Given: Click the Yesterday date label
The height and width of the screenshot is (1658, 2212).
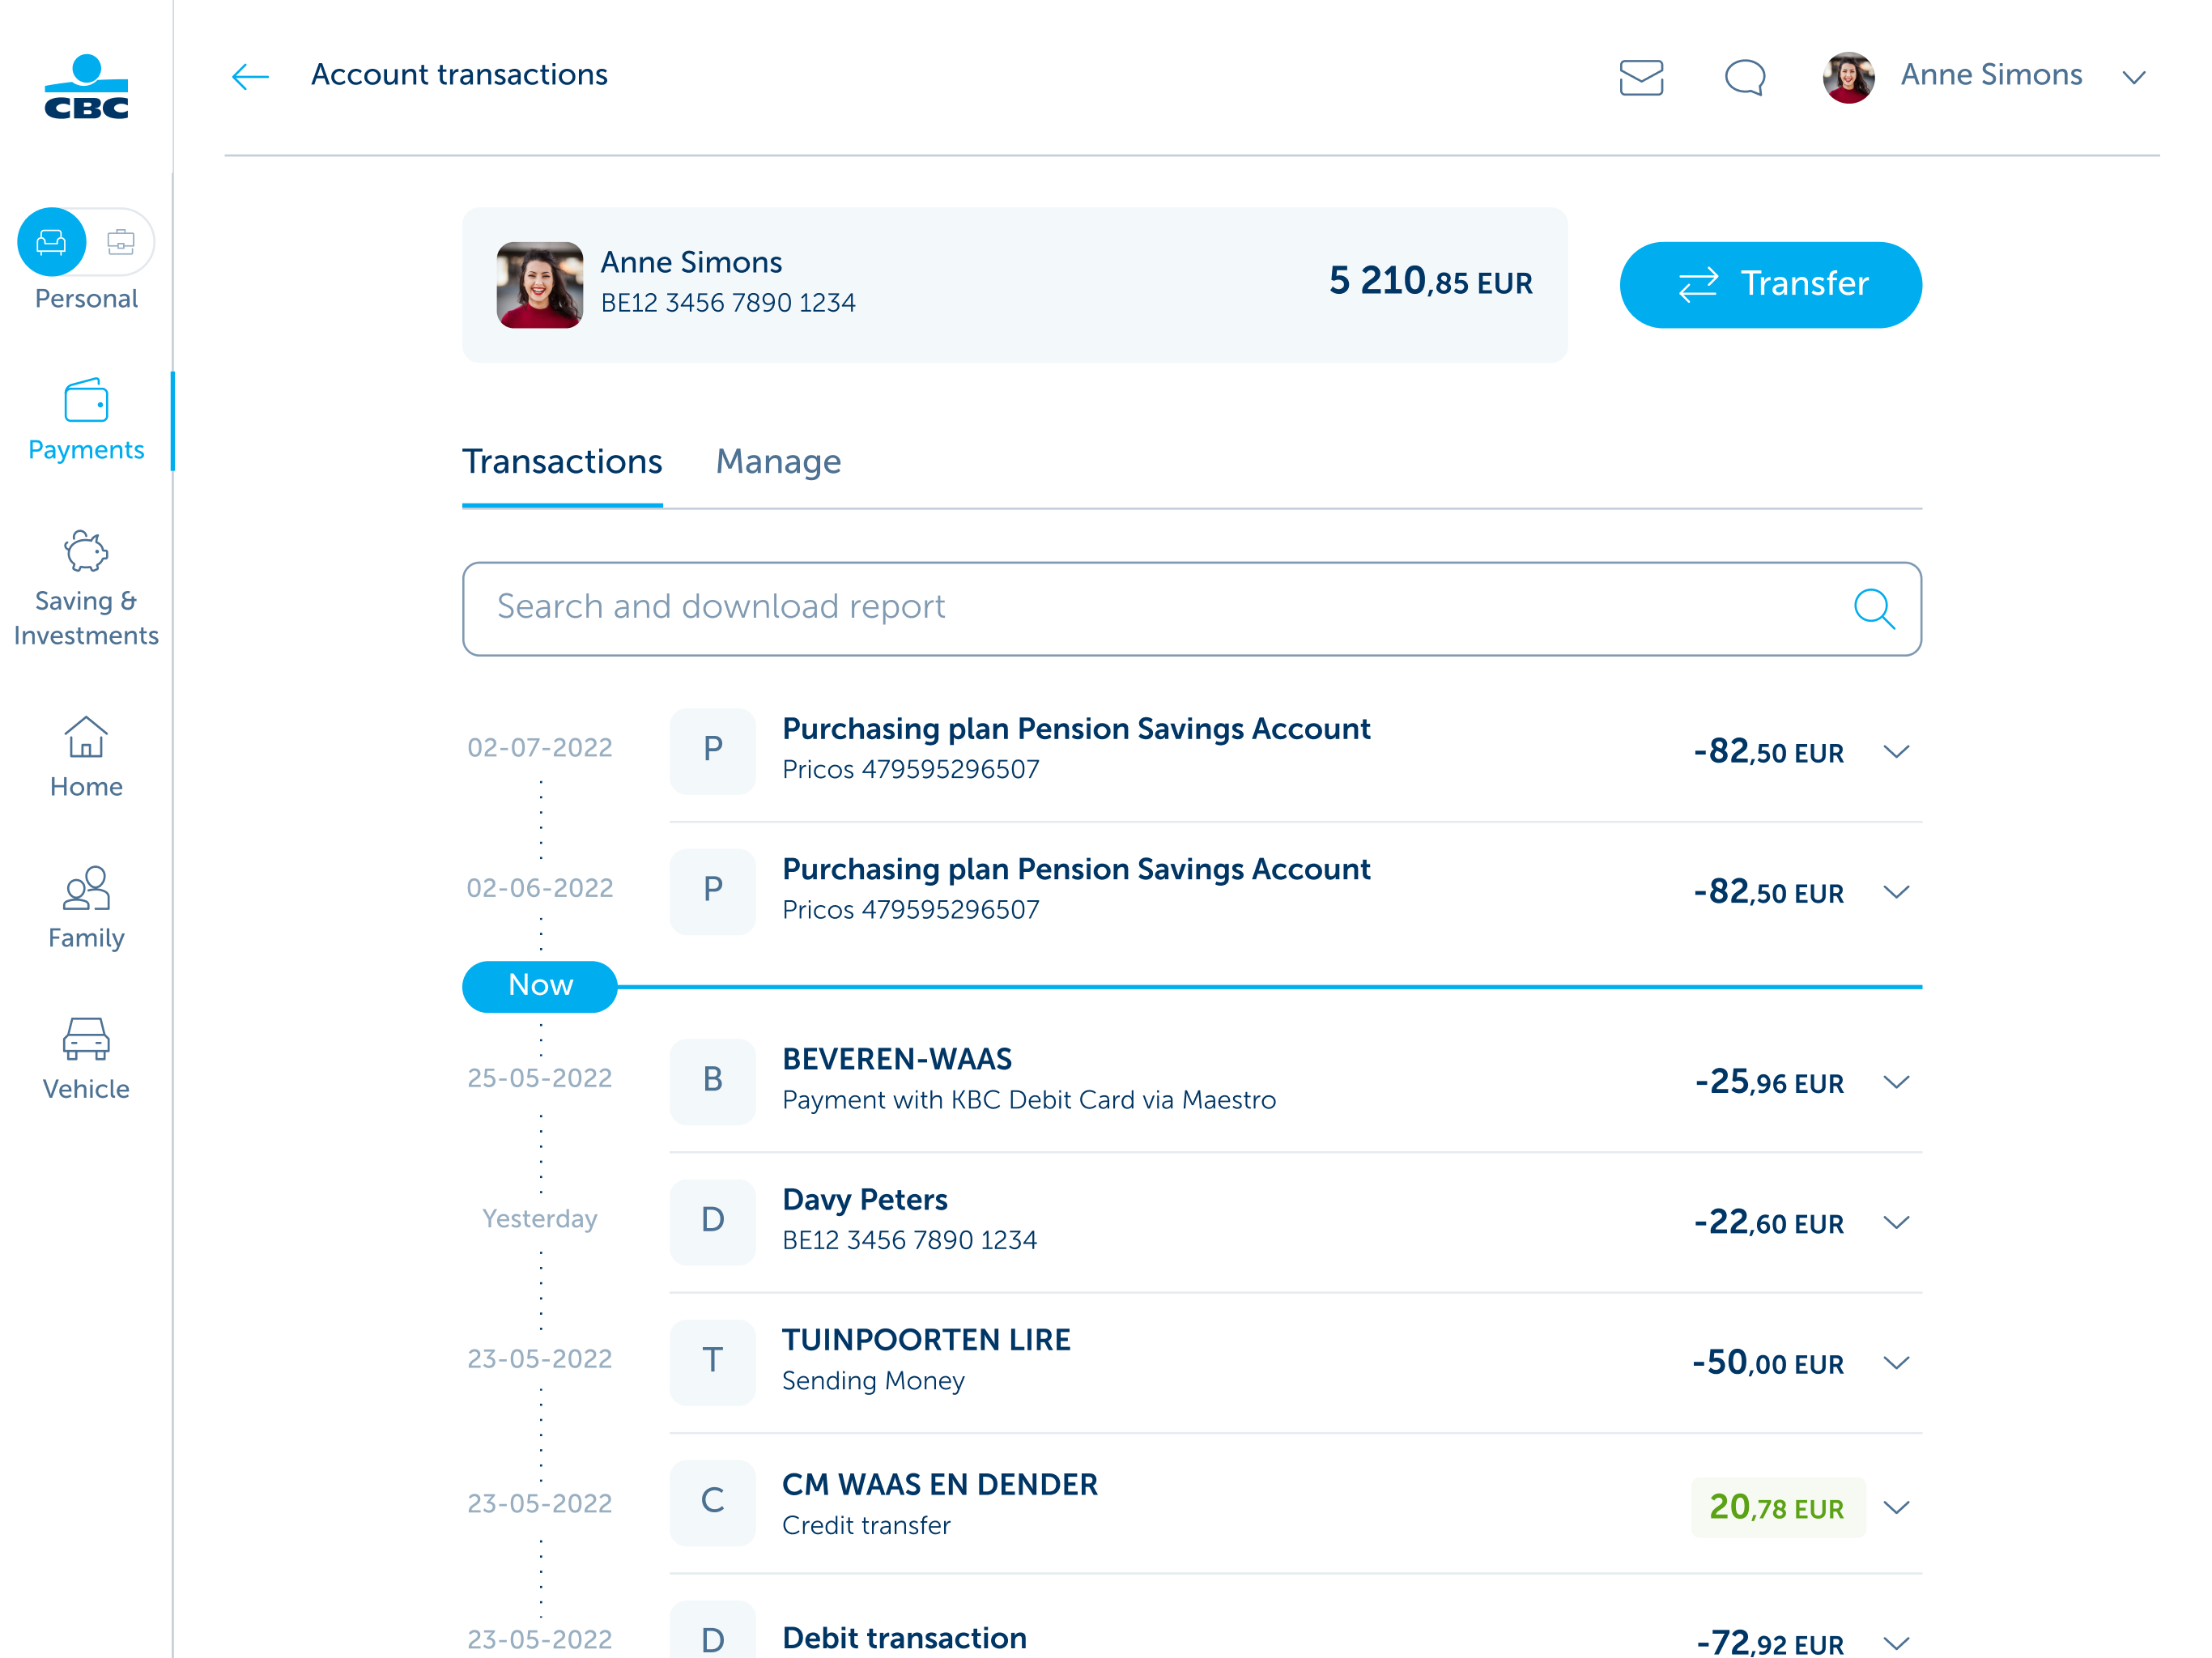Looking at the screenshot, I should point(540,1218).
